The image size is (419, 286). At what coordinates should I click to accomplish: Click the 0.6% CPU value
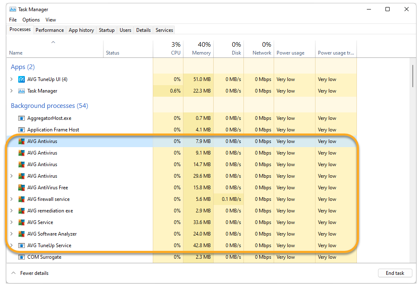click(x=175, y=91)
